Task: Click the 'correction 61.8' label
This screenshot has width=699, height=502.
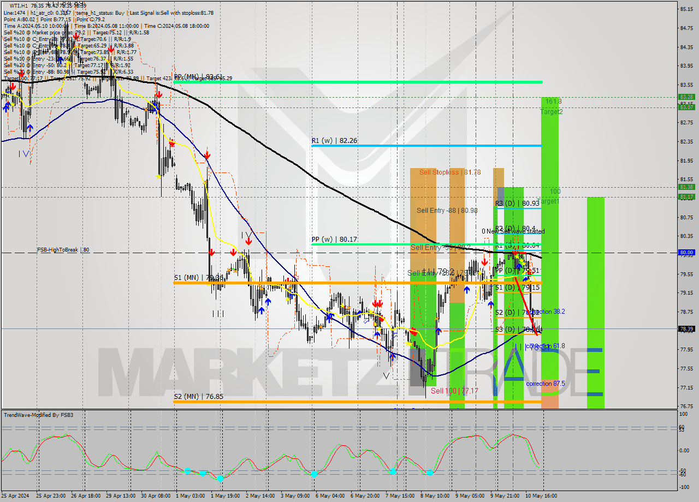Action: coord(545,346)
